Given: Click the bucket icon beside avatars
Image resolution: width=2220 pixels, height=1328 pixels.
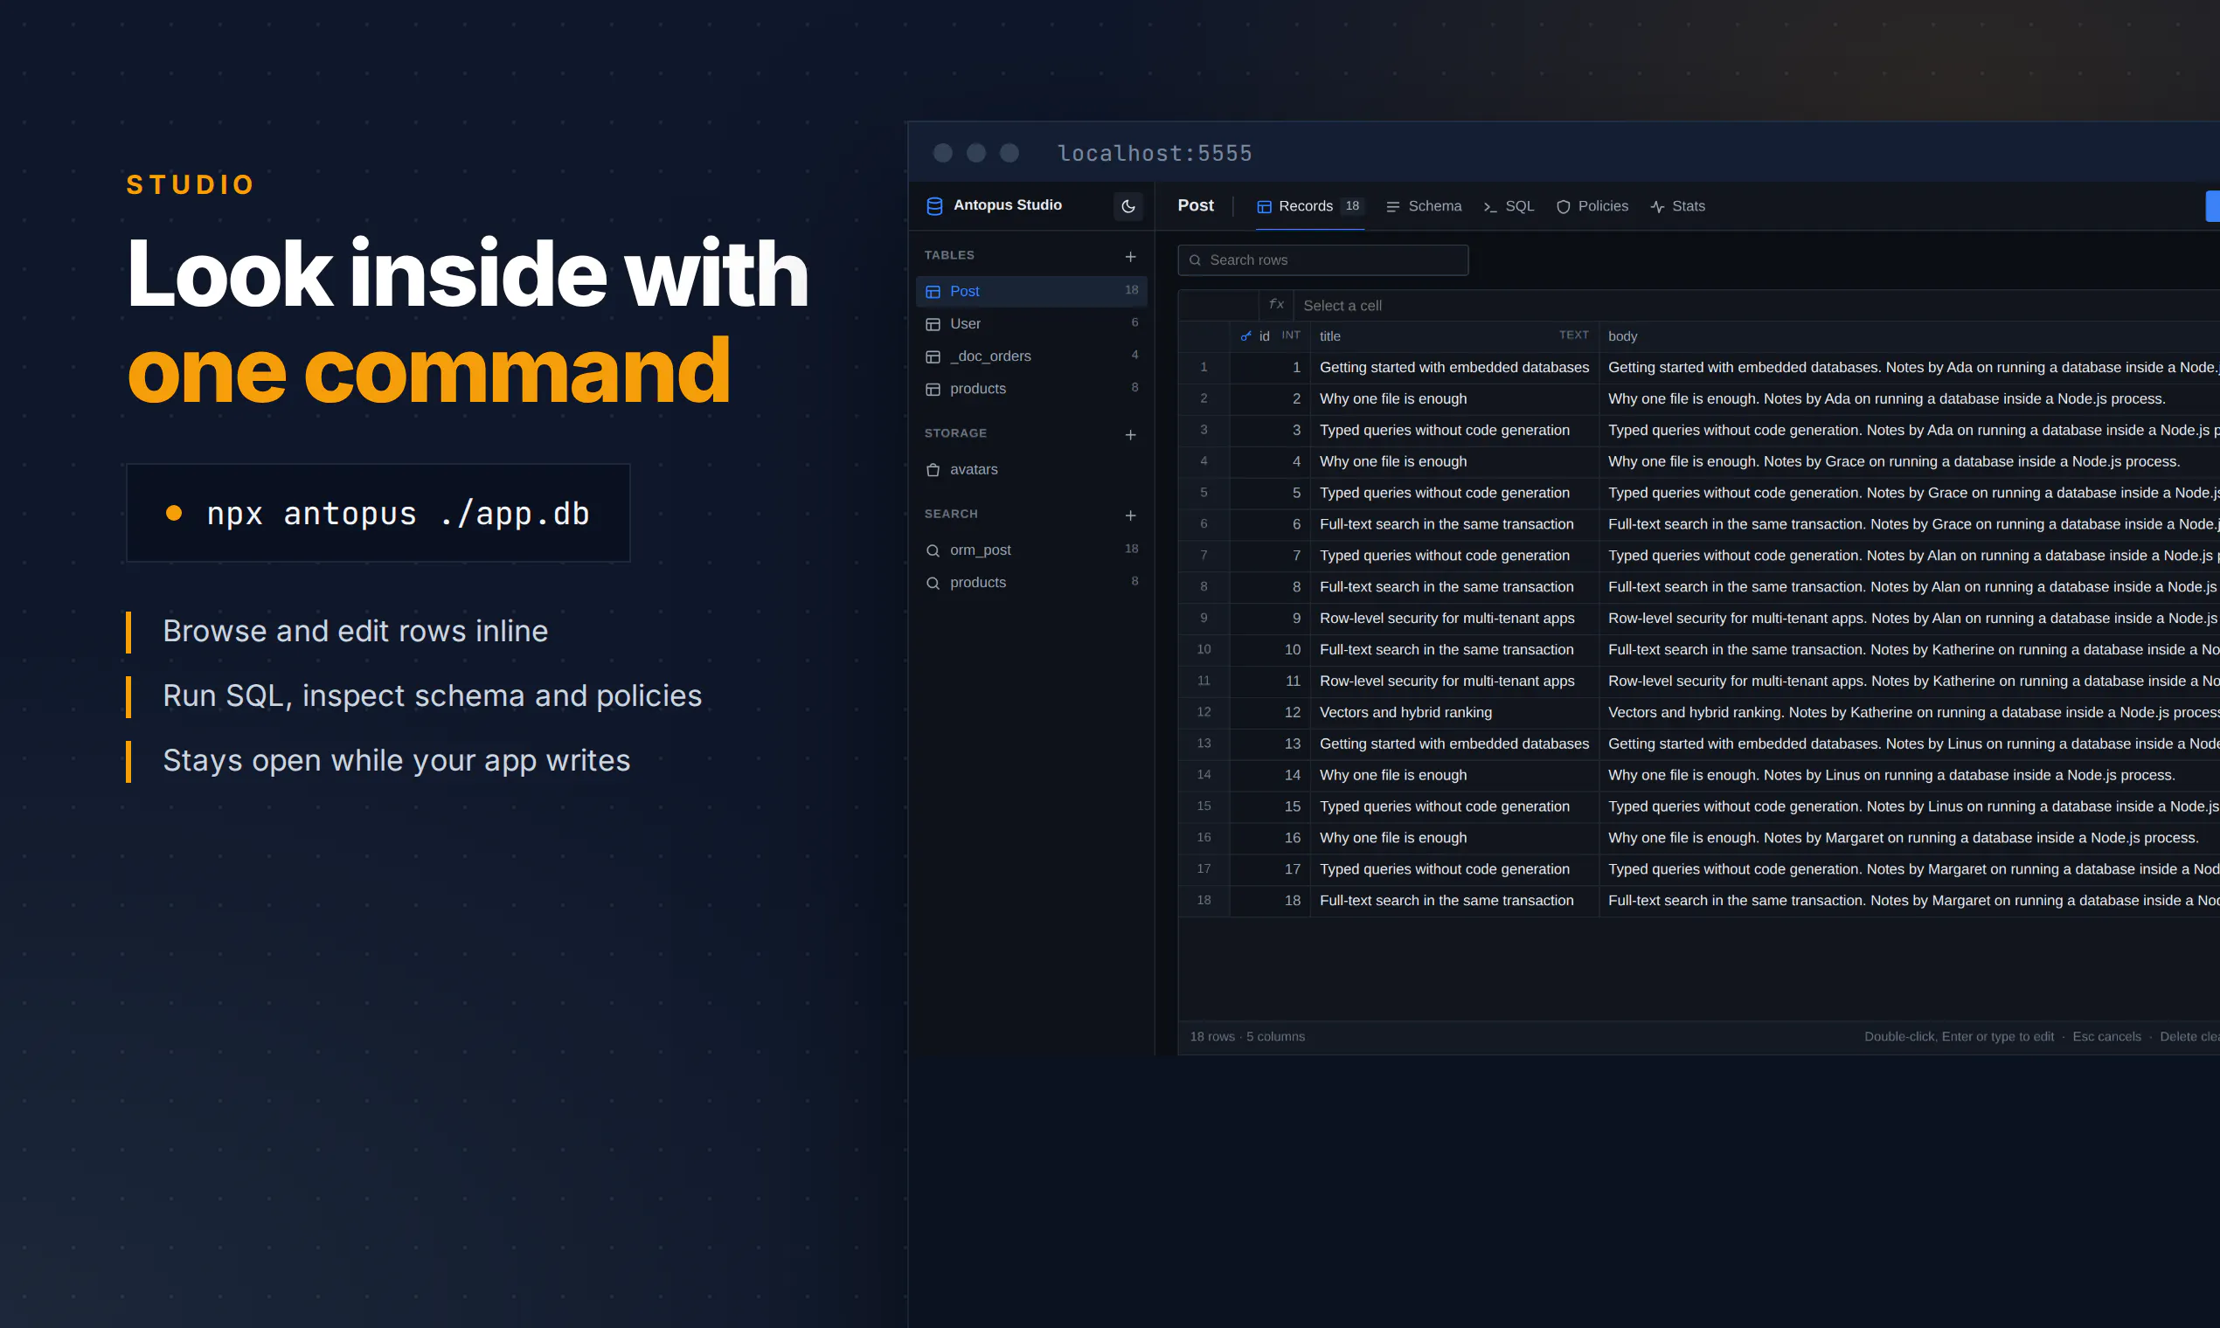Looking at the screenshot, I should click(x=933, y=470).
